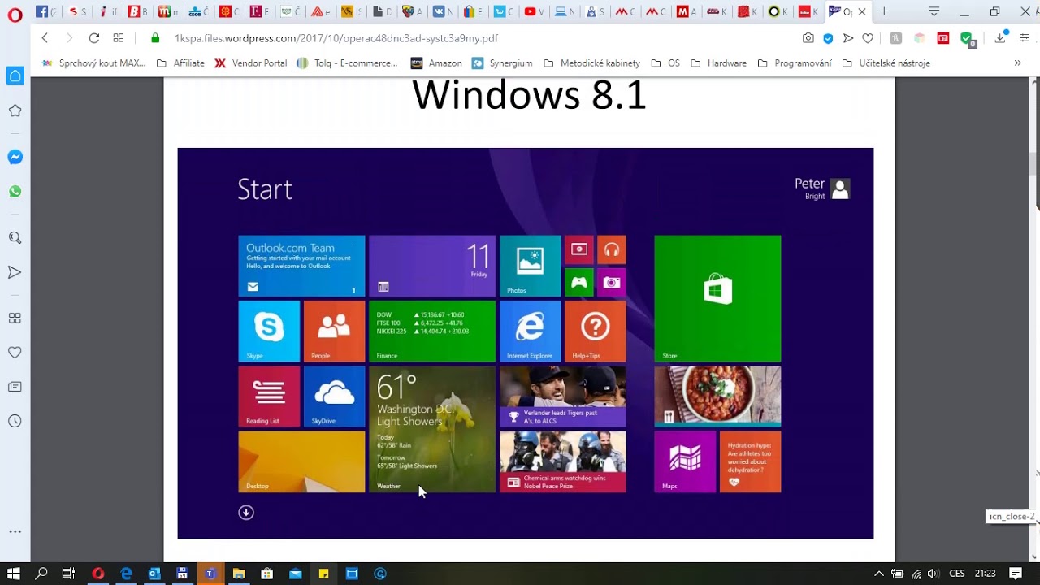The image size is (1040, 585).
Task: Open the Opera main menu logo
Action: pos(15,14)
